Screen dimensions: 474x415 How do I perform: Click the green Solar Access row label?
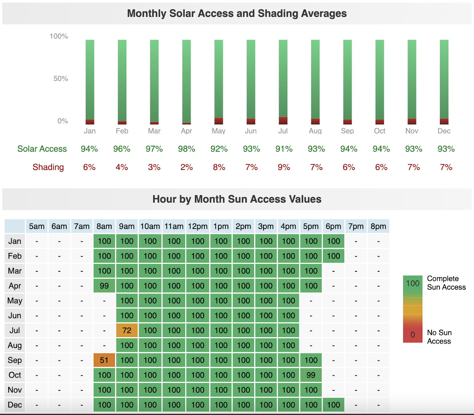[x=42, y=149]
